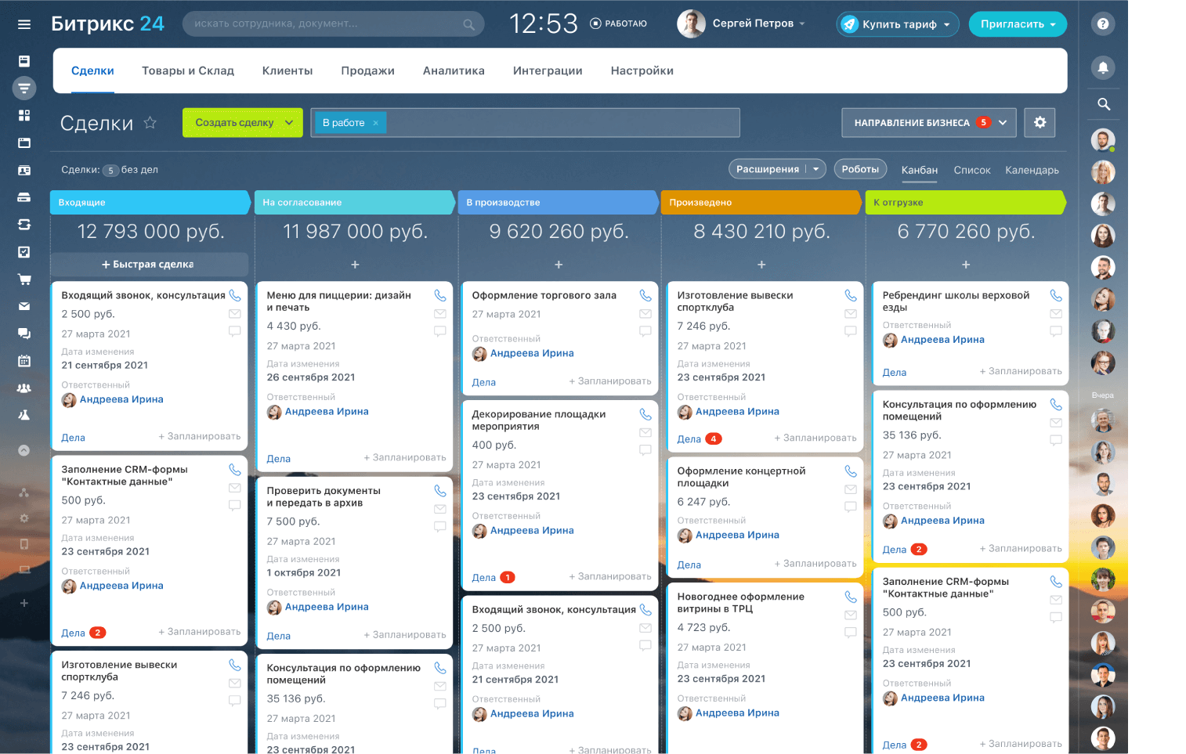Go to the Продажи tab

point(368,70)
